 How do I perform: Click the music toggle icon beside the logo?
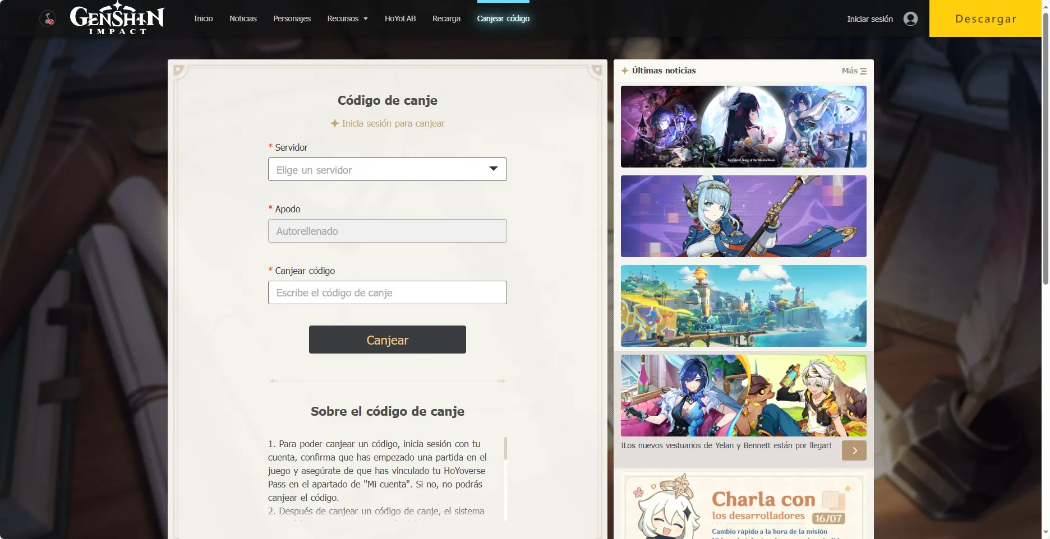click(48, 19)
